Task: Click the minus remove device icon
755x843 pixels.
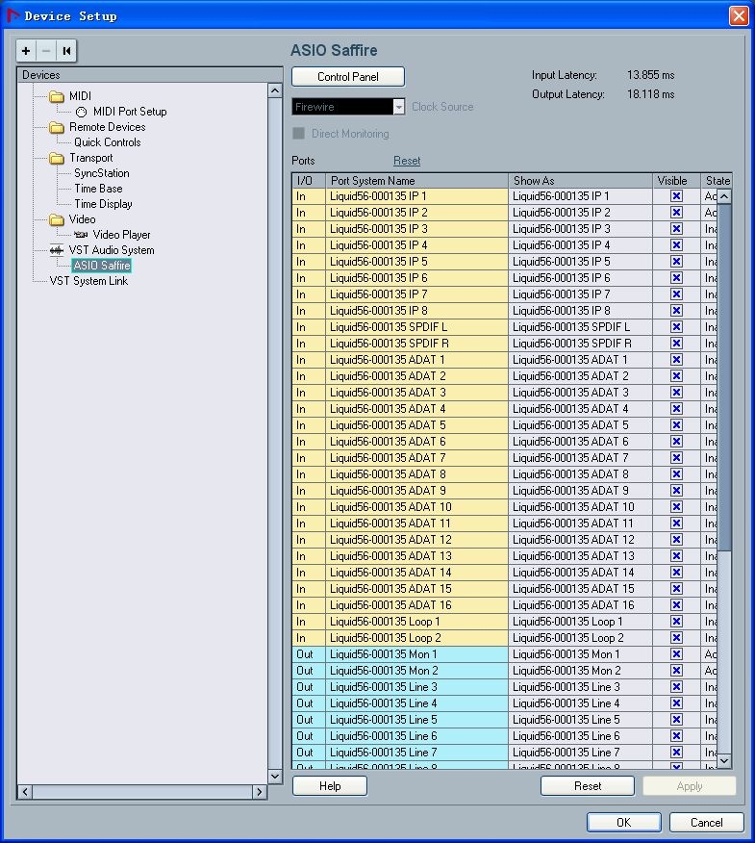Action: 46,51
